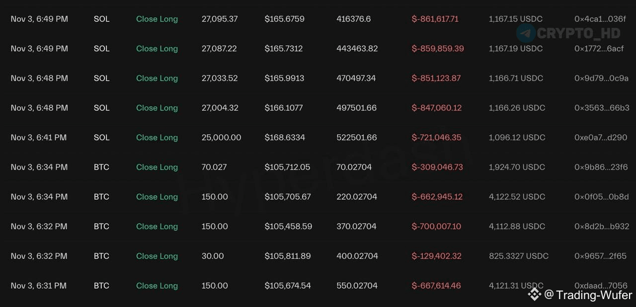Select the Close Long at $165.6759
This screenshot has height=307, width=636.
tap(157, 19)
